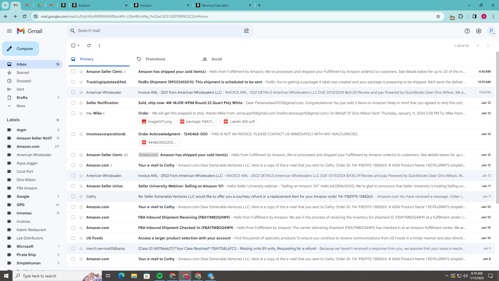Open Chrome side panel icon

pyautogui.click(x=475, y=16)
